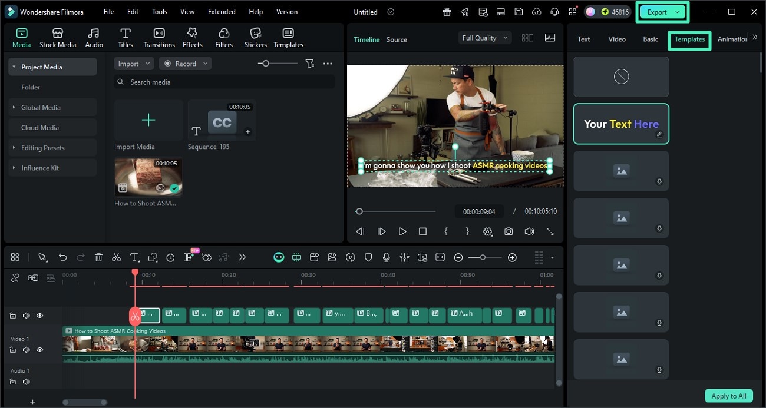The height and width of the screenshot is (408, 766).
Task: Click the Voiceover microphone icon above the timeline
Action: point(387,257)
